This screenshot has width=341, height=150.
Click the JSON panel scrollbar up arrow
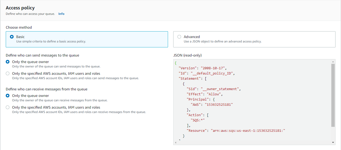[333, 61]
